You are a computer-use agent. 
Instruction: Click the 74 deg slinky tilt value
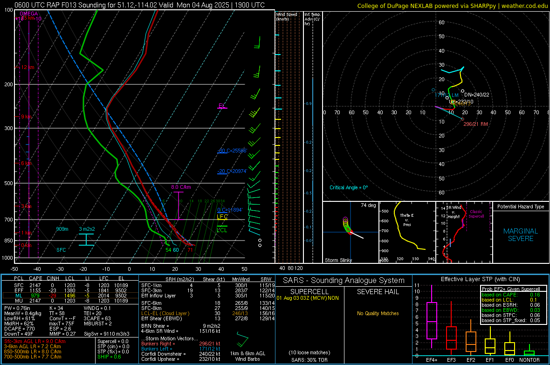(368, 205)
